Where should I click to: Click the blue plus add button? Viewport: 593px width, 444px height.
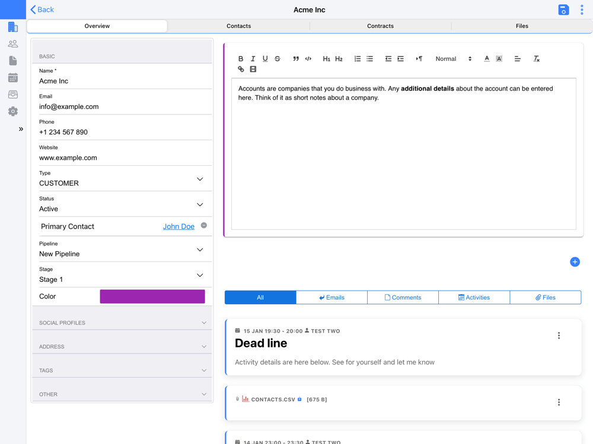pos(575,262)
